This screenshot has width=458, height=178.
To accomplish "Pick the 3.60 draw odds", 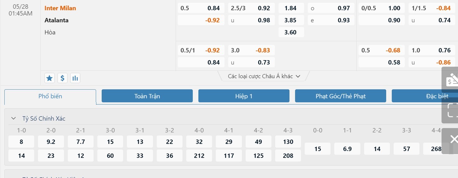I will (x=291, y=32).
